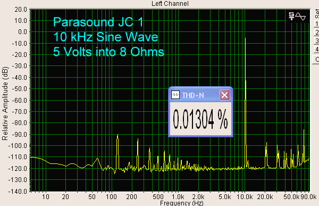Click the THD+N window sawtooth icon
319x206 pixels.
175,95
